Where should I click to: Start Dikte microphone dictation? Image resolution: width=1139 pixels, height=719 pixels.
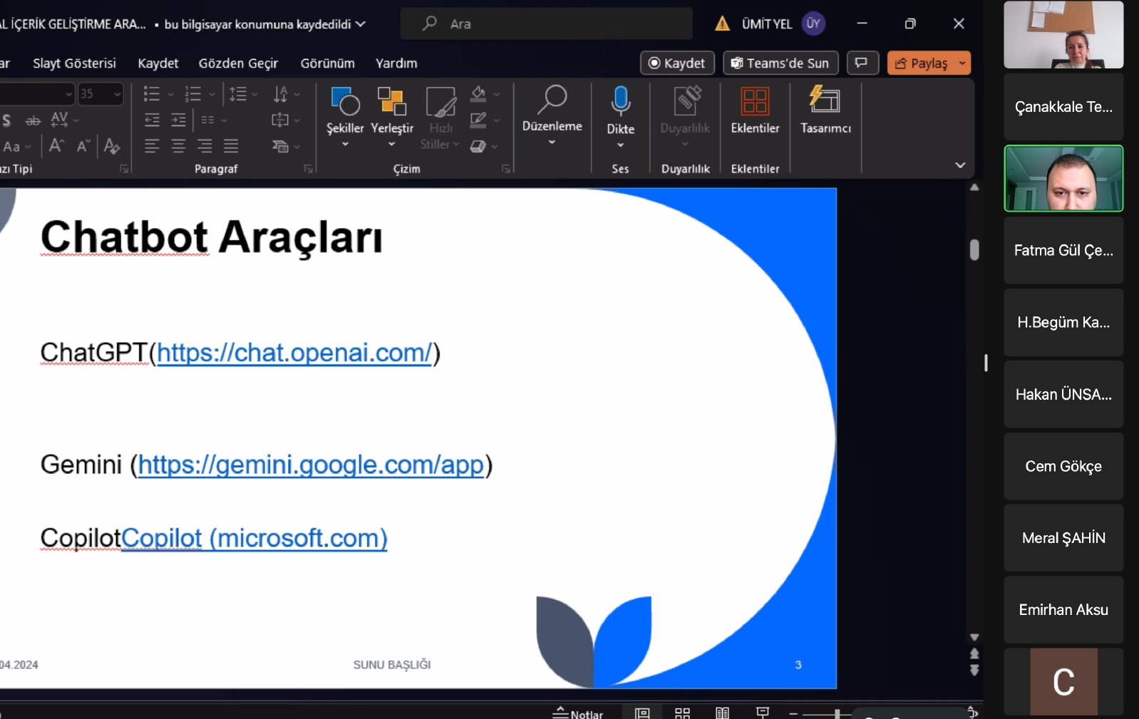(620, 116)
